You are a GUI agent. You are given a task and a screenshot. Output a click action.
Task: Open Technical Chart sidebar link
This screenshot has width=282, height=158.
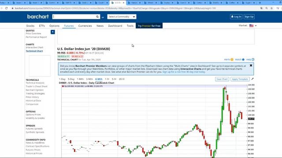(x=34, y=51)
